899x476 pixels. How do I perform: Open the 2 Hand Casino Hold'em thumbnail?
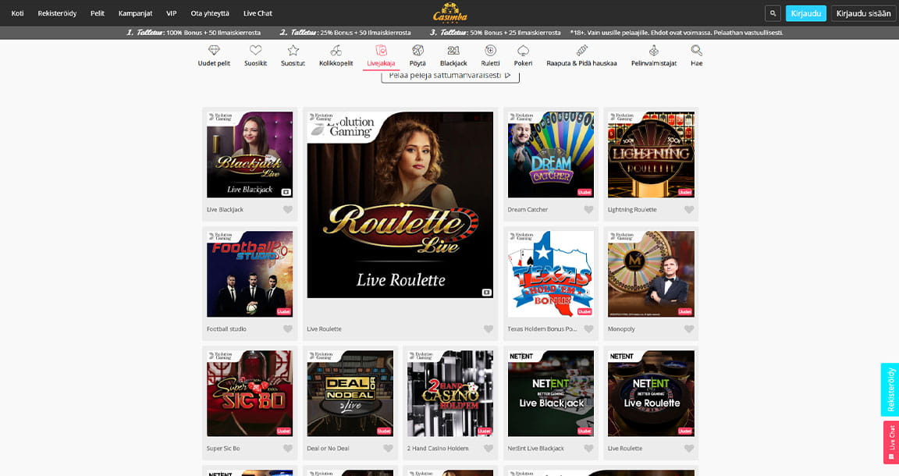(x=450, y=393)
